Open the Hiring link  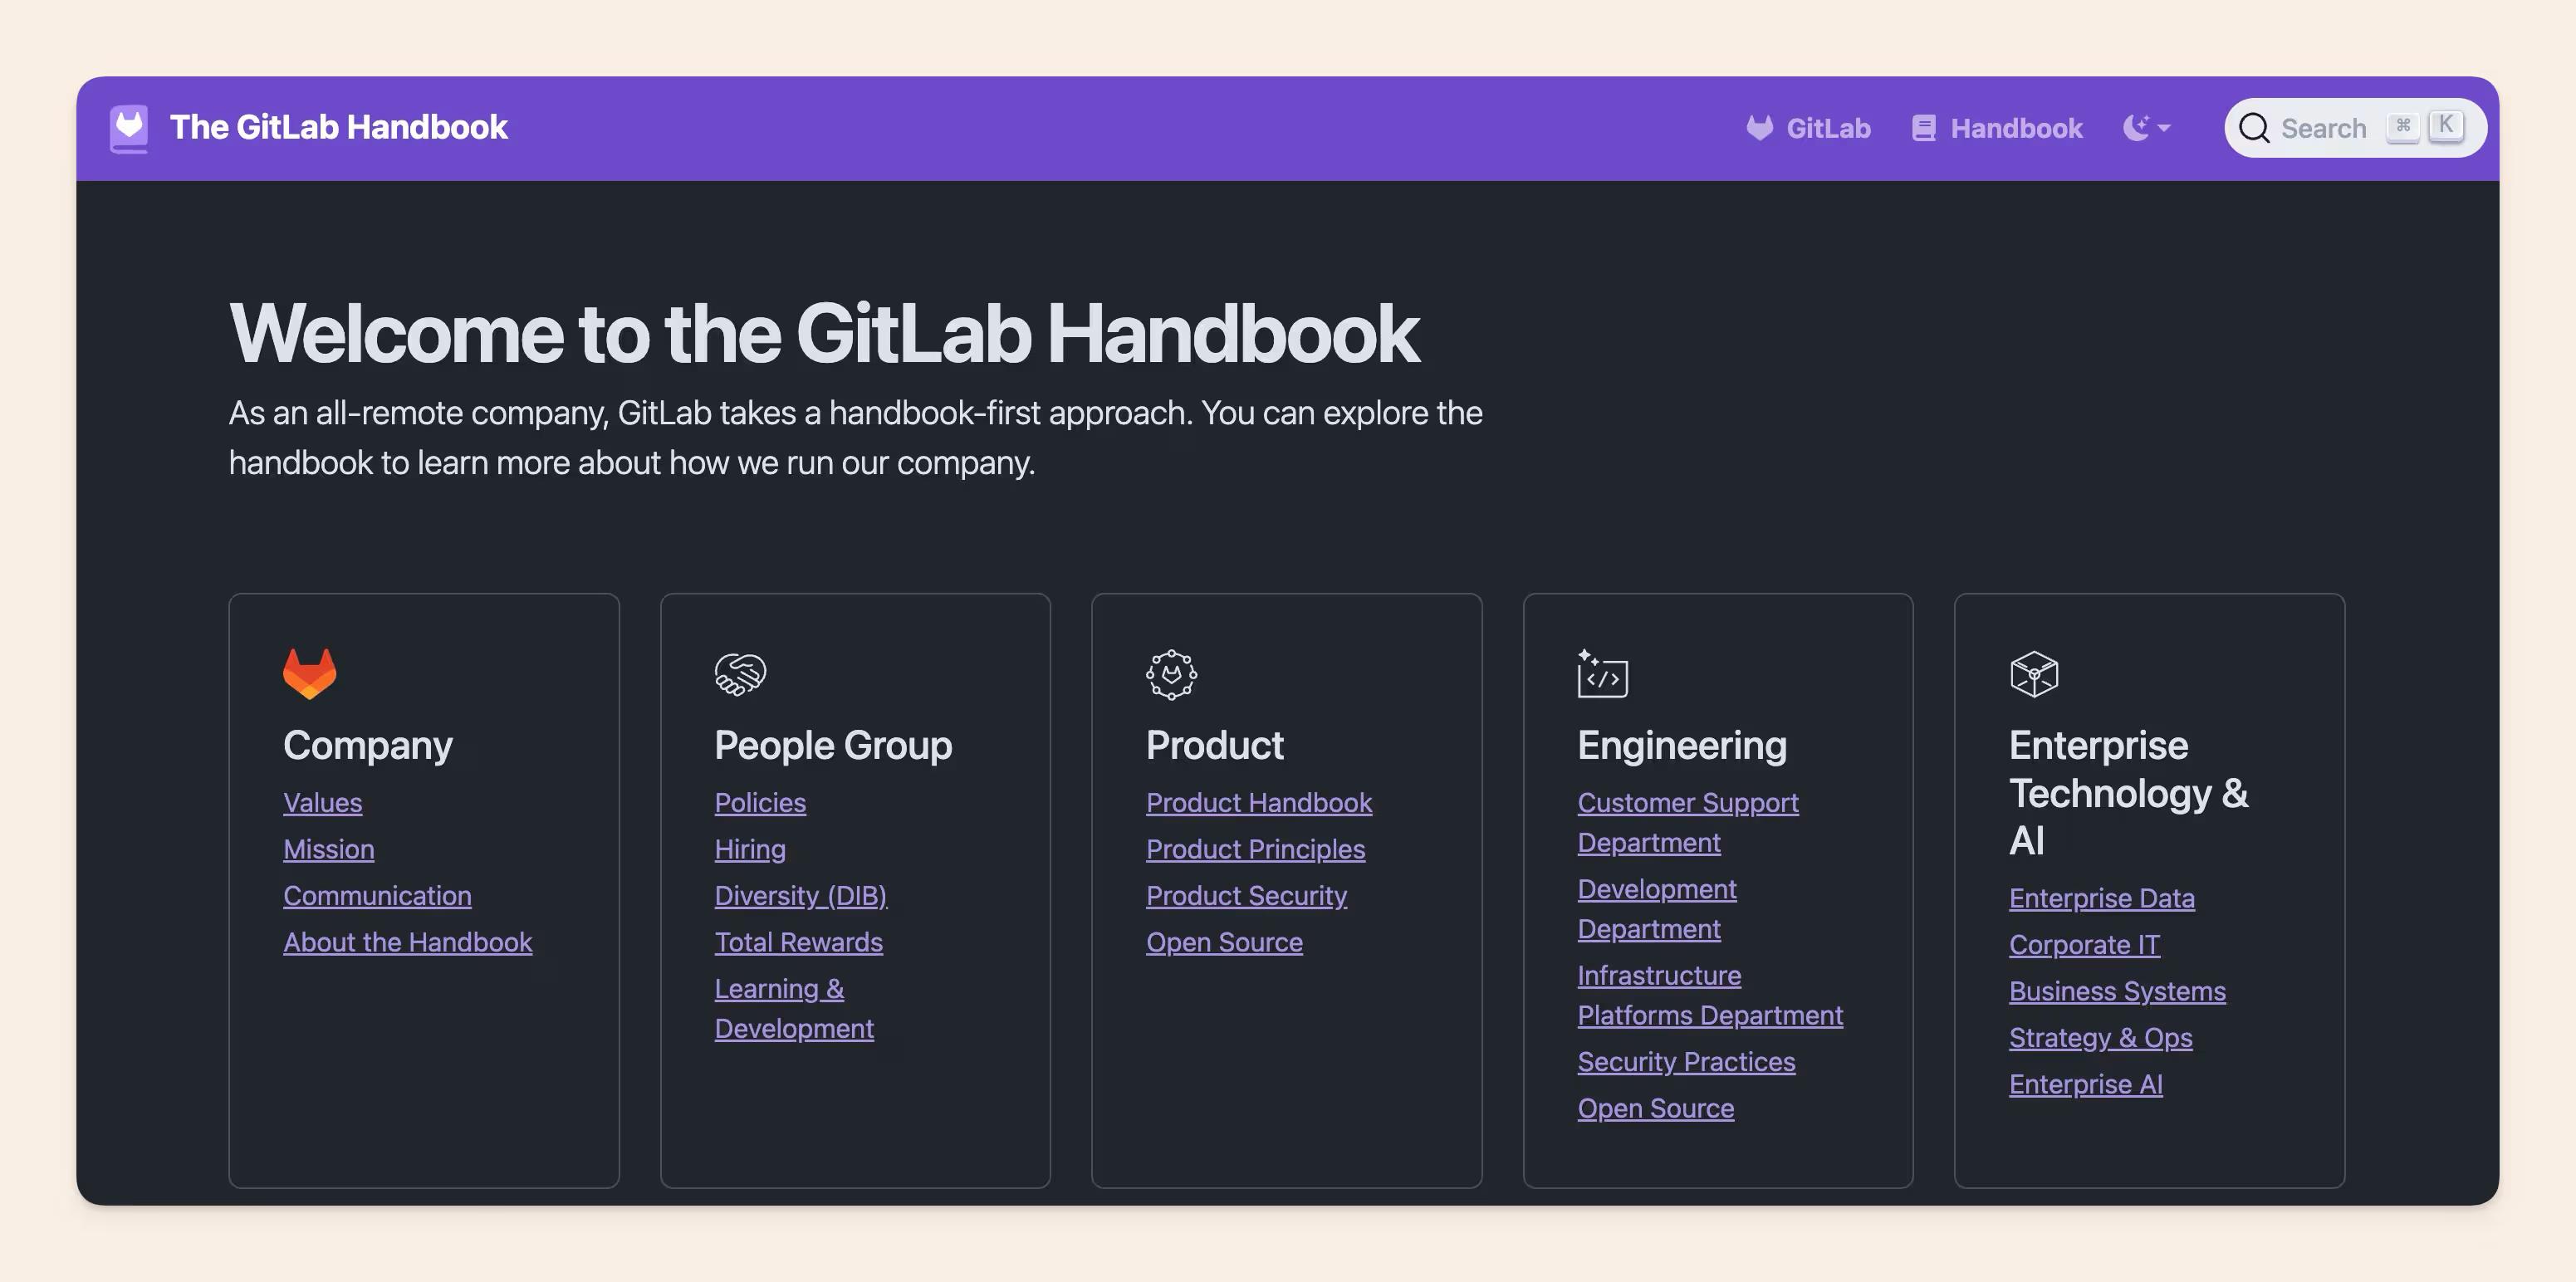tap(750, 849)
